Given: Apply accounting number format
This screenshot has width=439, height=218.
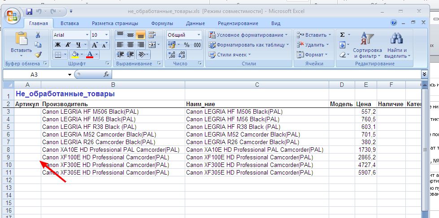Looking at the screenshot, I should (x=171, y=45).
